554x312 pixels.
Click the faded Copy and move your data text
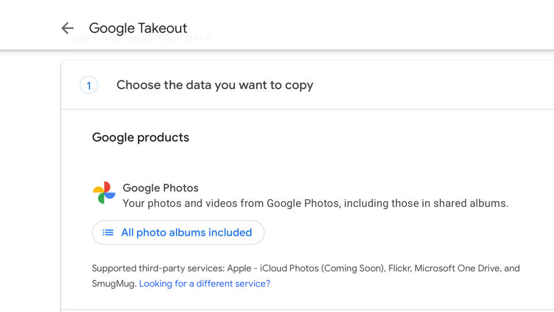(142, 39)
